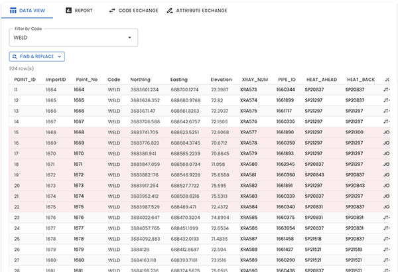Screen dimensions: 398x272
Task: Click Elevation value 73.3987
Action: 220,90
